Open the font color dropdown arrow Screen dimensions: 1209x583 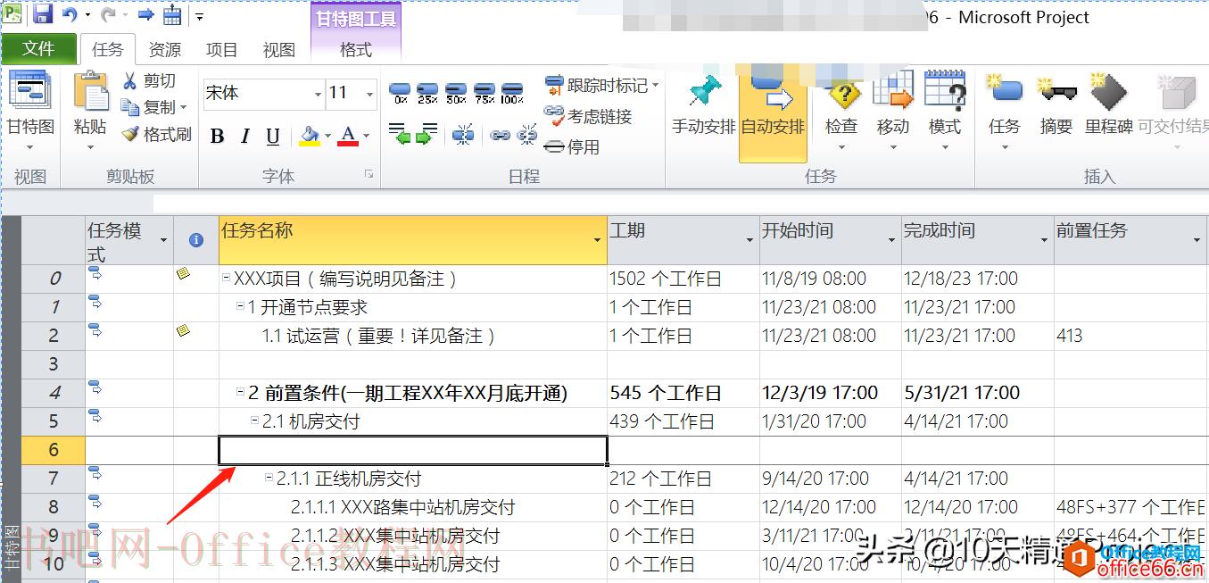(x=366, y=137)
